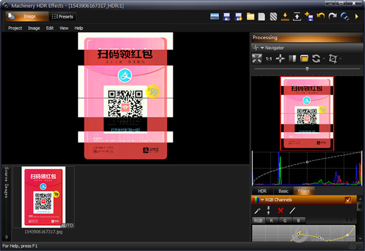This screenshot has width=365, height=251.
Task: Click the curve pencil tool icon
Action: coord(257,211)
